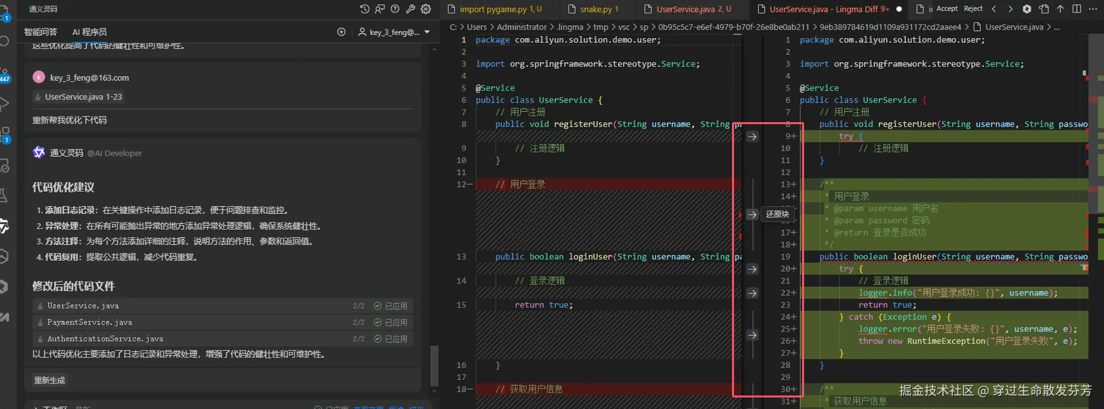Open the help question mark icon
The image size is (1104, 409).
pyautogui.click(x=395, y=9)
